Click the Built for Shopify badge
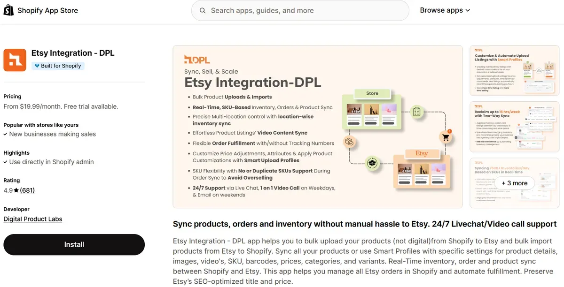The height and width of the screenshot is (287, 564). 58,66
